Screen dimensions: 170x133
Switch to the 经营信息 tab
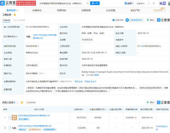click(86, 10)
